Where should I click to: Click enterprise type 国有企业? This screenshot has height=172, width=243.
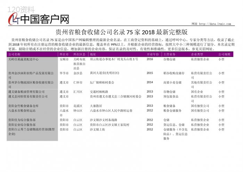click(197, 92)
